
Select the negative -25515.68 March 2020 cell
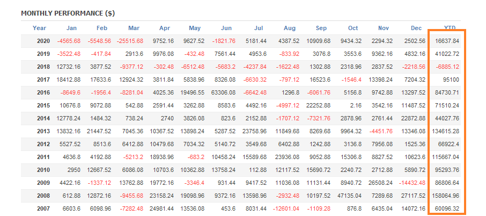129,41
